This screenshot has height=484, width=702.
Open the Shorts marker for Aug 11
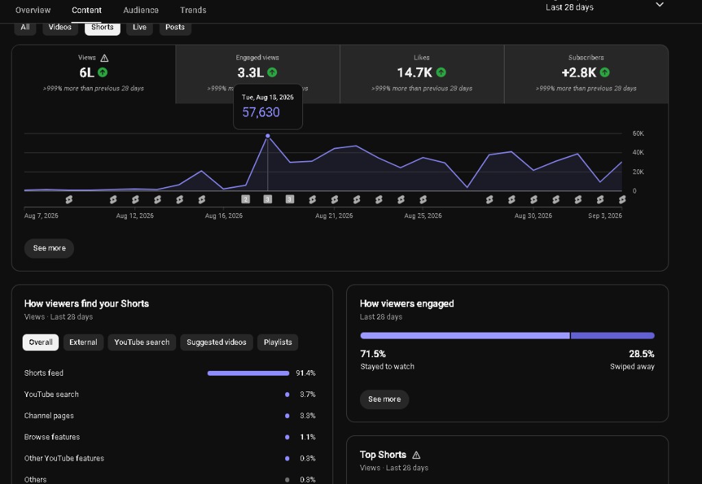coord(113,199)
